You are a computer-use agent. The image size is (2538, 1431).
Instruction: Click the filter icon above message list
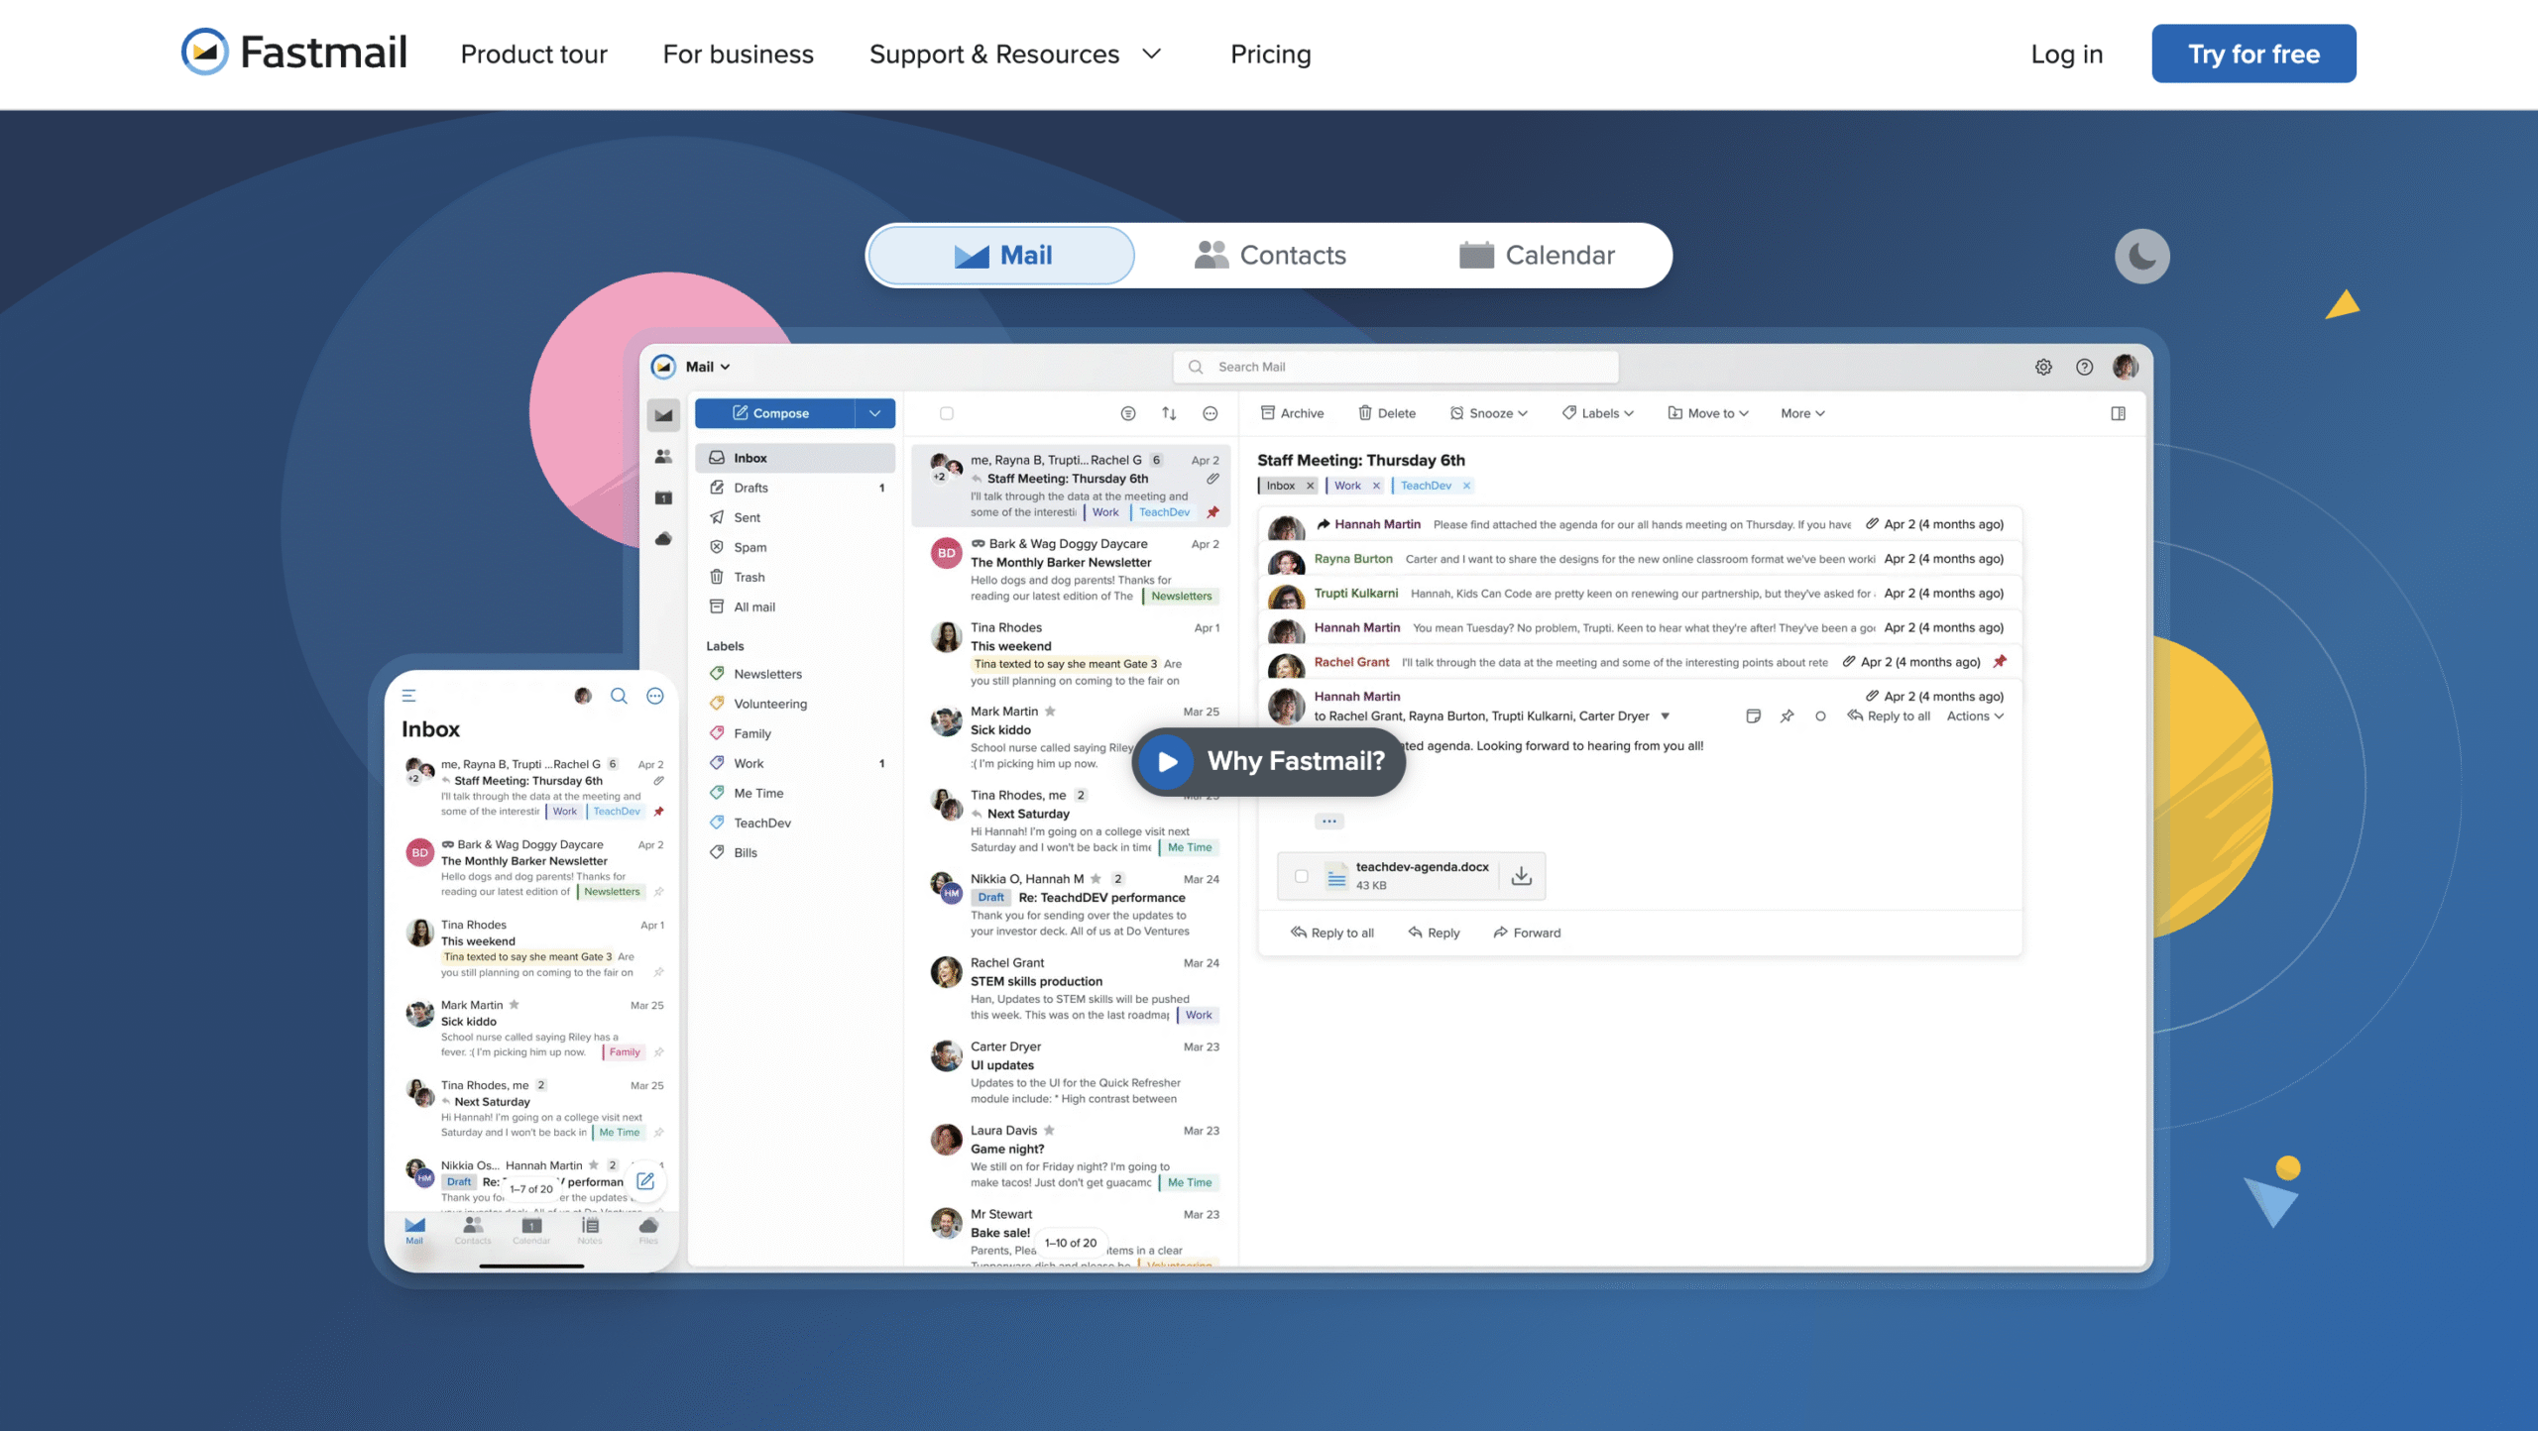pos(1127,413)
